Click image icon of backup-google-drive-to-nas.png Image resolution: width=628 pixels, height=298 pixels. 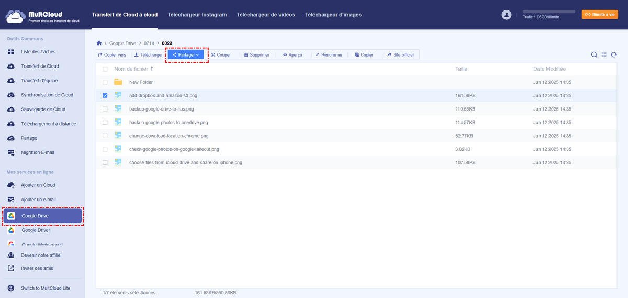click(118, 109)
